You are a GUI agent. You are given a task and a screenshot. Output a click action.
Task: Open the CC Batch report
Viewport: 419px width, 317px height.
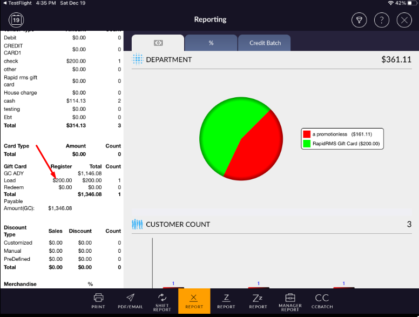tap(322, 301)
